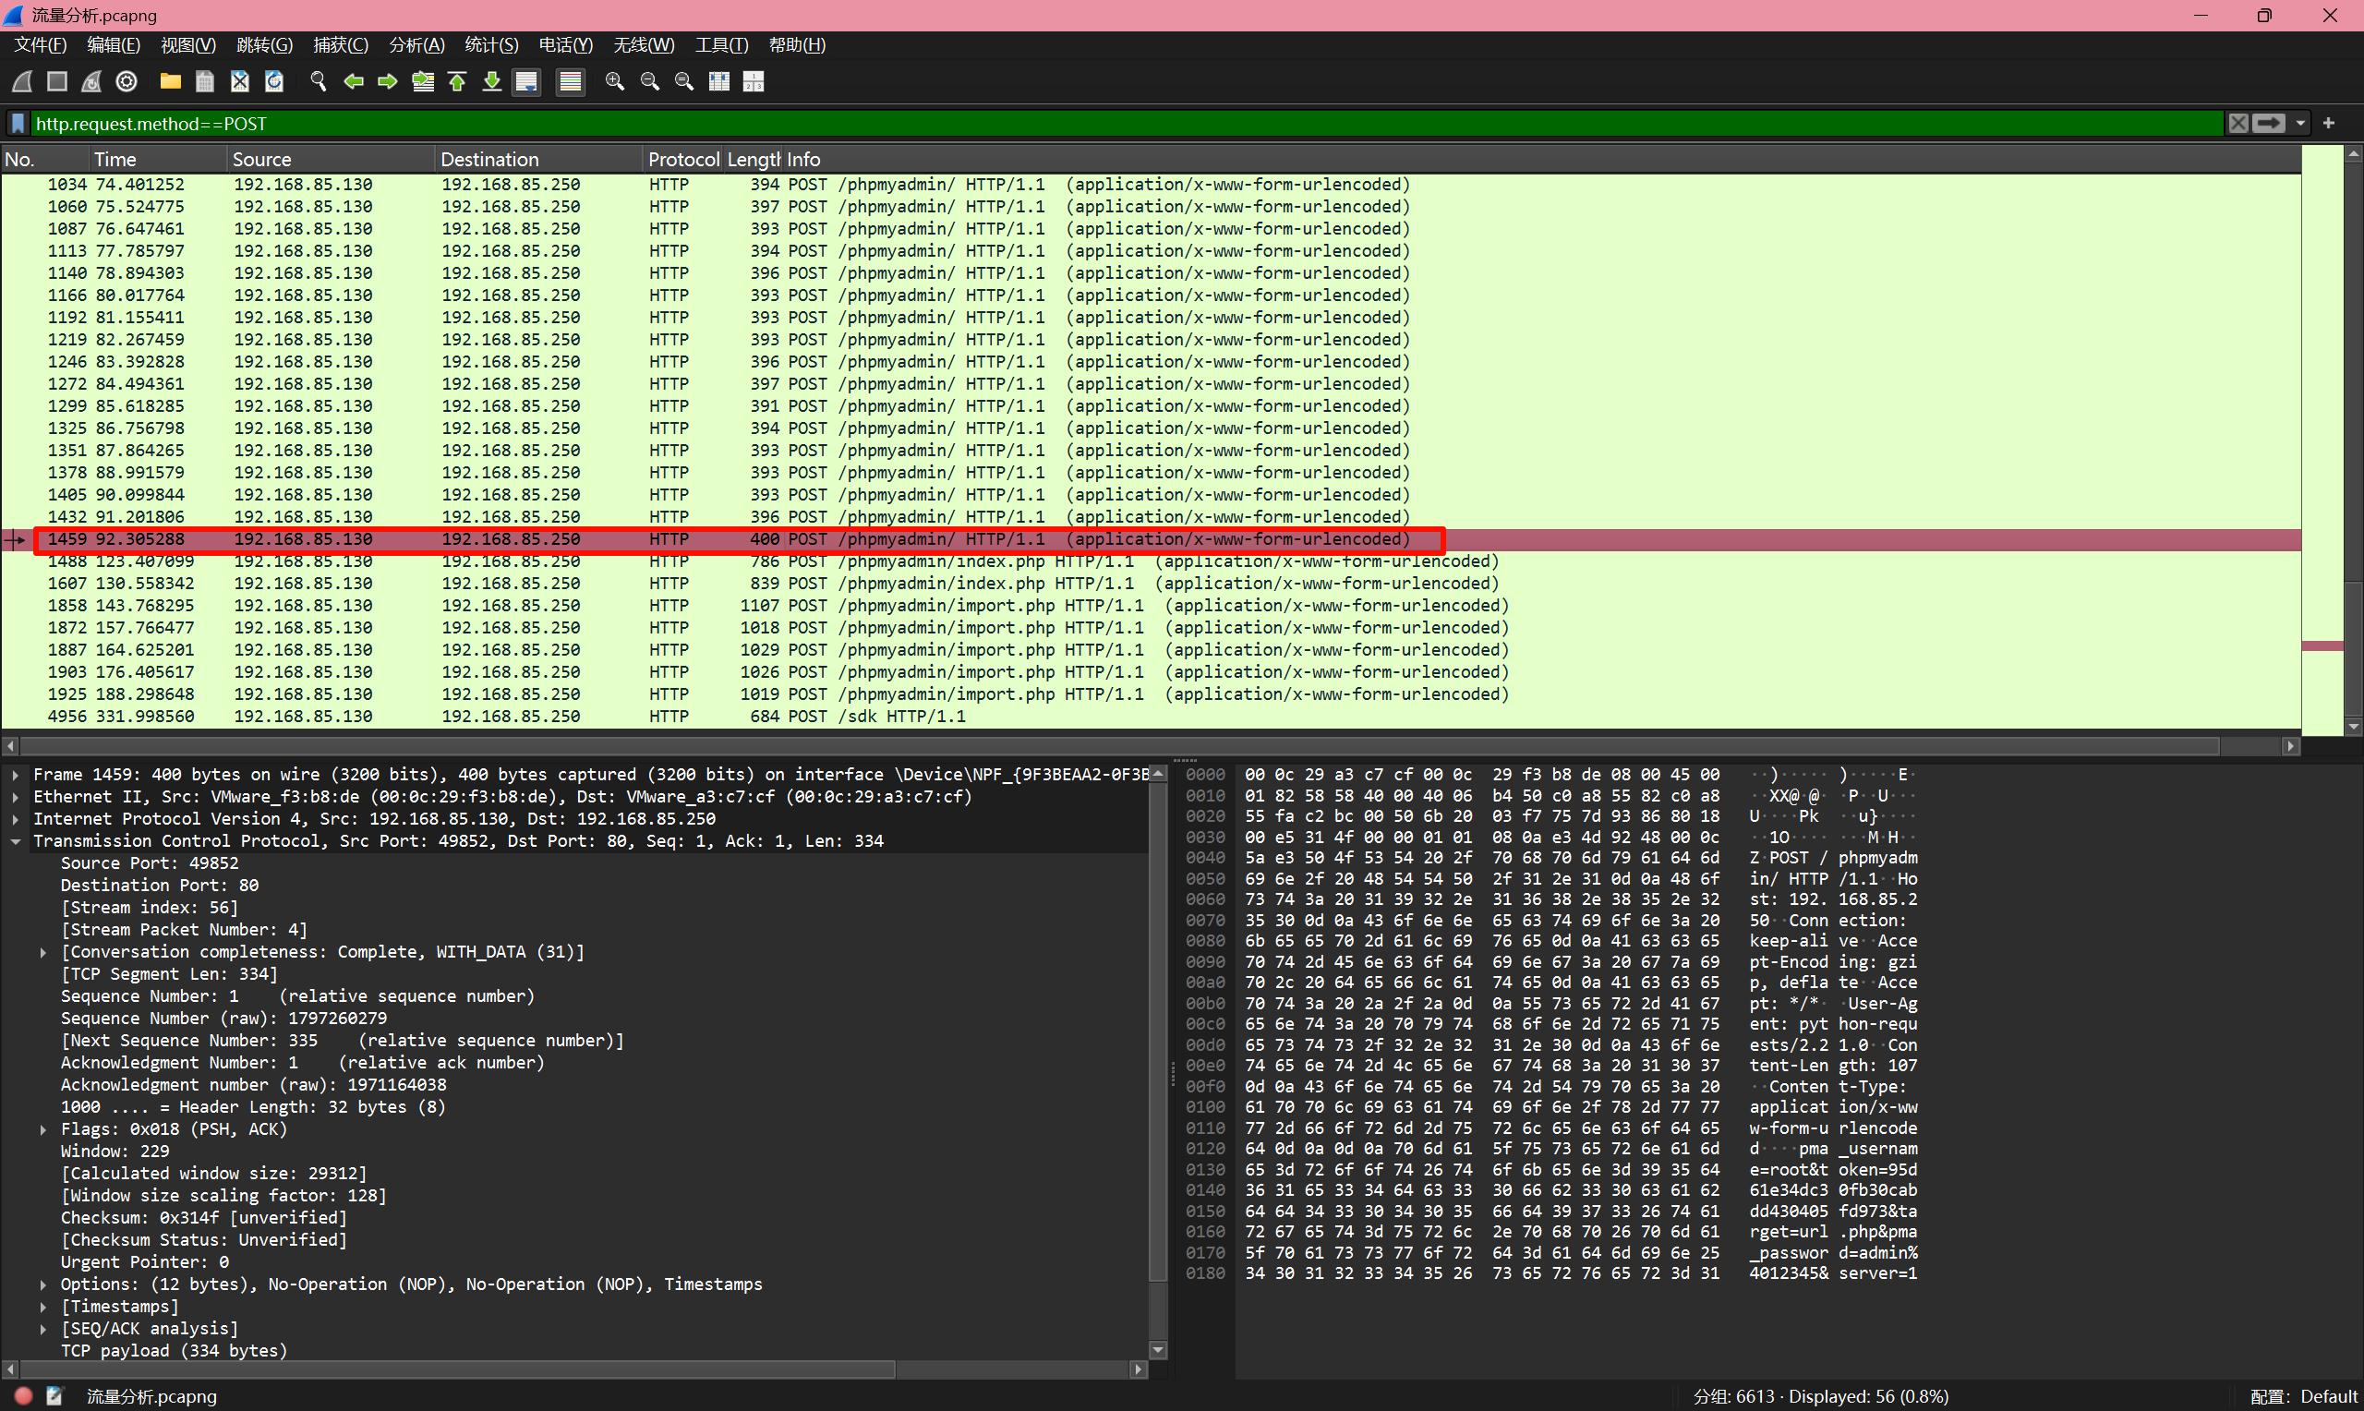The height and width of the screenshot is (1411, 2364).
Task: Sort by the Info column header
Action: point(1542,160)
